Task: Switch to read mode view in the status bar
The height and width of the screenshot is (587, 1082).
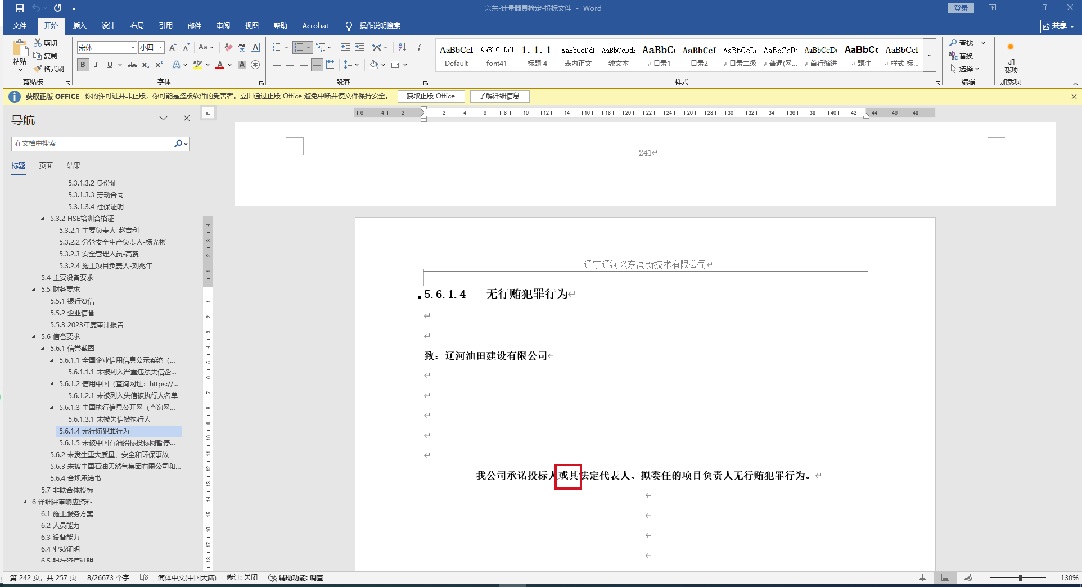Action: point(923,577)
